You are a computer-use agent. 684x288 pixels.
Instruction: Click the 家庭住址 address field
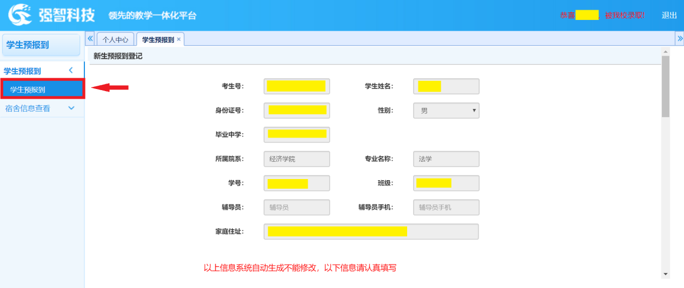coord(371,231)
